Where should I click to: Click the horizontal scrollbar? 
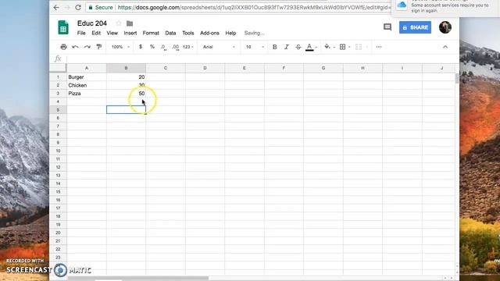click(138, 278)
